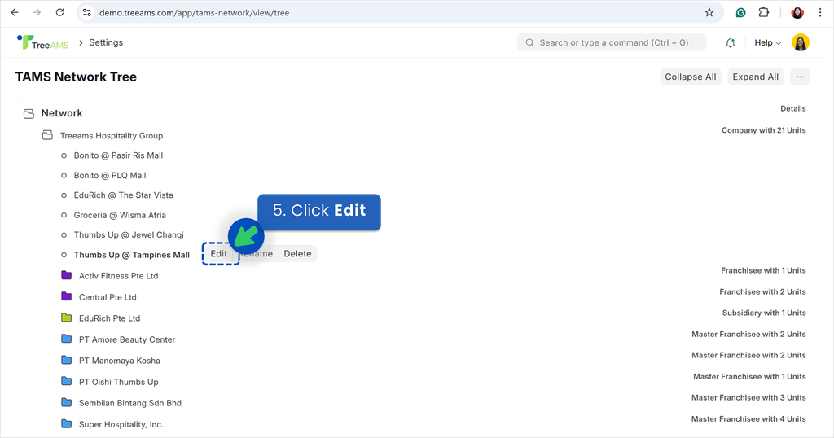Expand PT Oishi Thumbs Up
The width and height of the screenshot is (834, 438).
[119, 382]
